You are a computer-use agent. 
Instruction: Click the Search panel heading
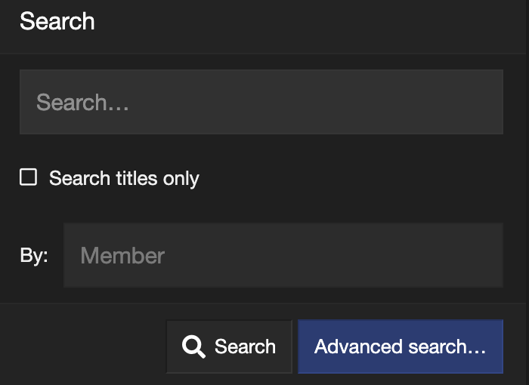57,21
